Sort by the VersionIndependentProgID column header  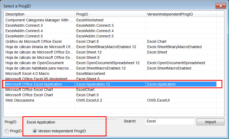coord(181,14)
